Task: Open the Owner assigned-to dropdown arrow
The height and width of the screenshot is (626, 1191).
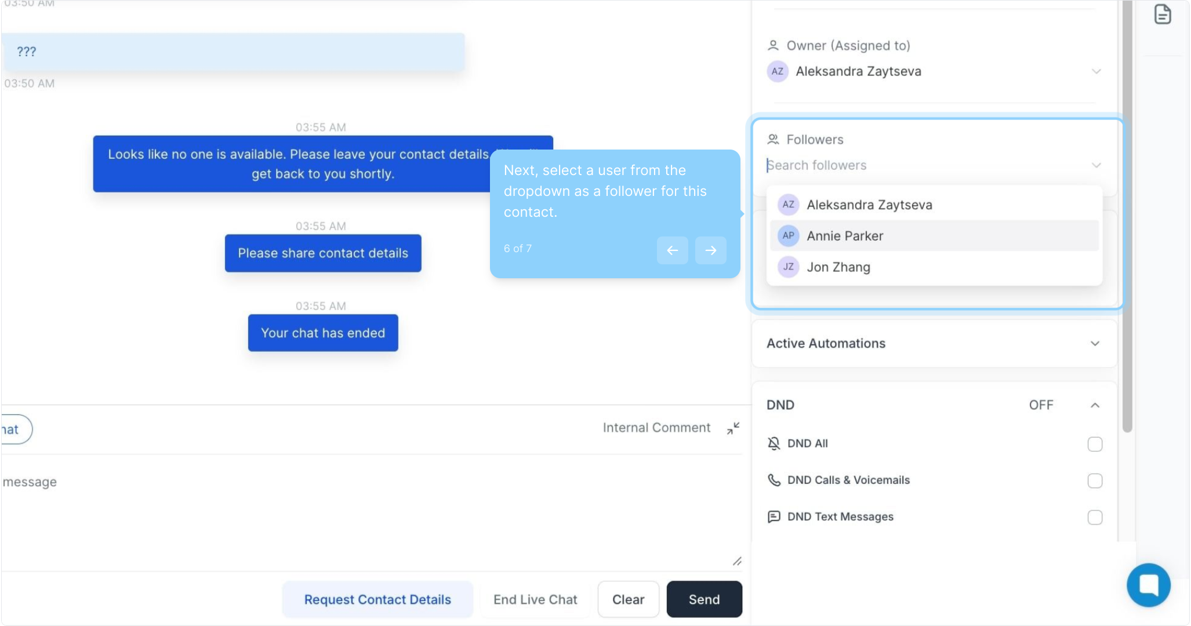Action: click(1096, 71)
